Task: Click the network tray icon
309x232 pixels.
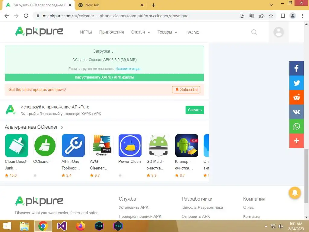Action: click(273, 226)
